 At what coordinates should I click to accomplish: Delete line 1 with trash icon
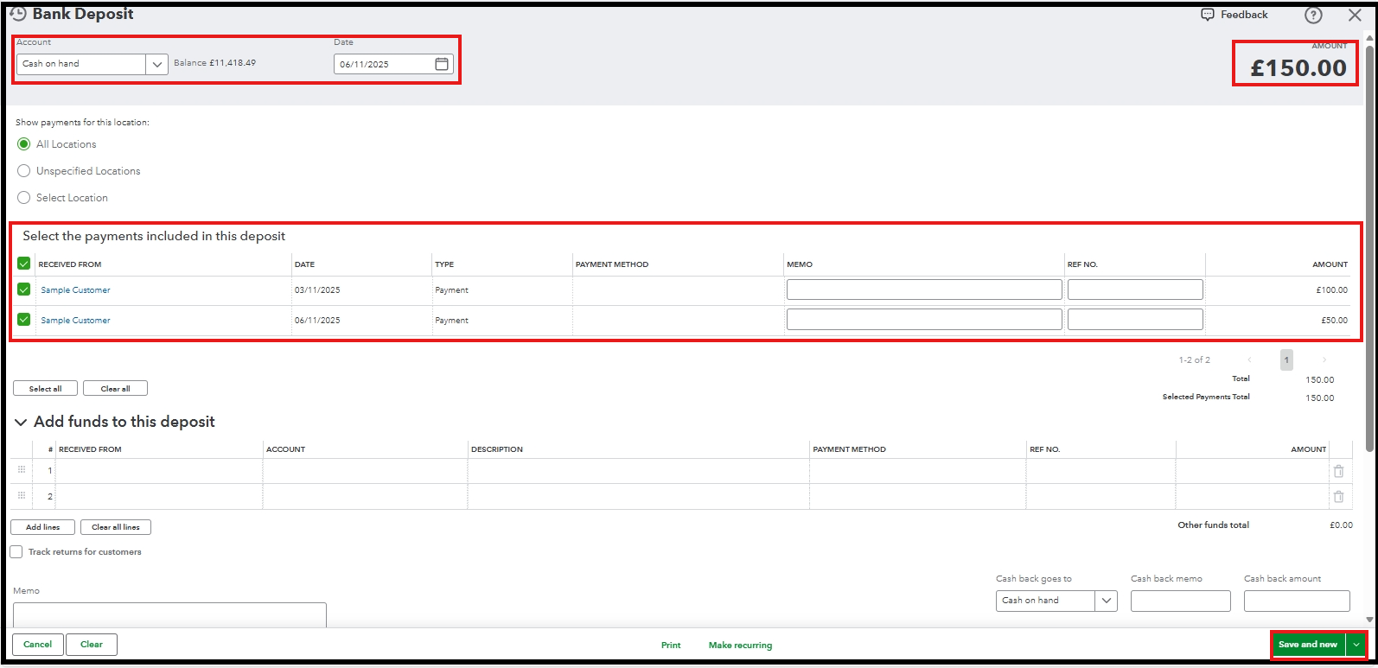[x=1338, y=471]
